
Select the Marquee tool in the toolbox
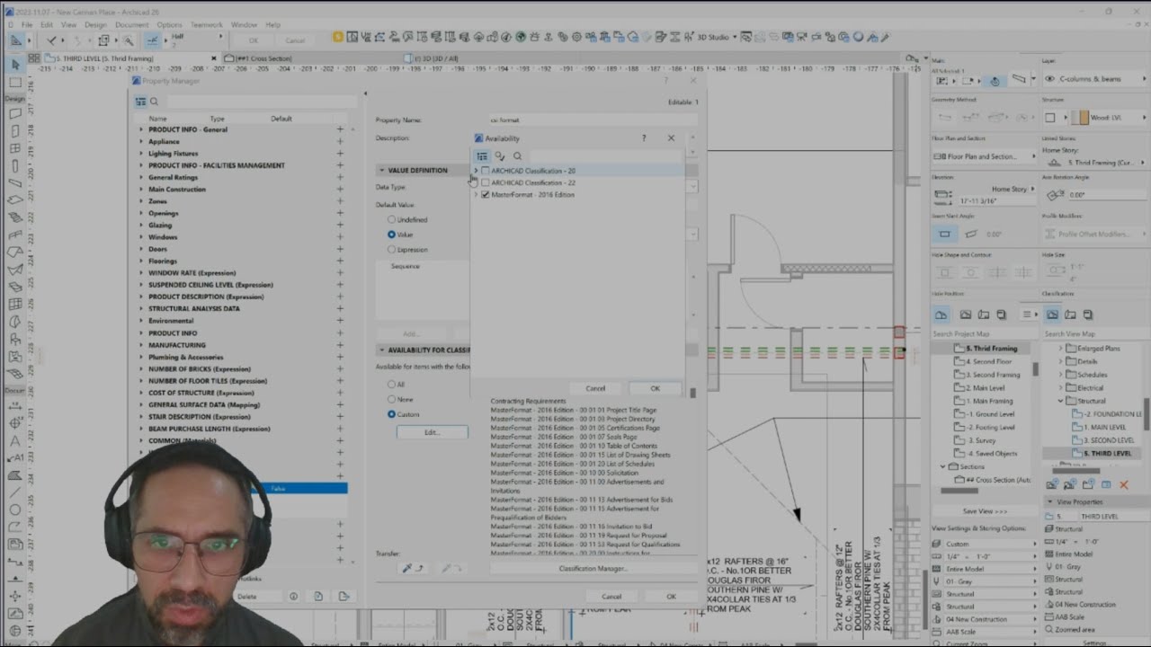[15, 82]
